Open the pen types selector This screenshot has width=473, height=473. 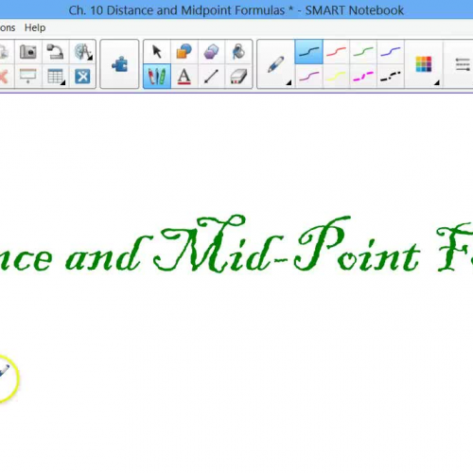coord(276,64)
